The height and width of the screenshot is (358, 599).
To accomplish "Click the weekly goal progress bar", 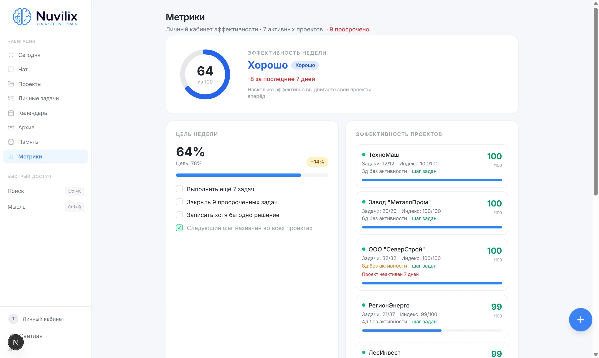I will (x=252, y=175).
